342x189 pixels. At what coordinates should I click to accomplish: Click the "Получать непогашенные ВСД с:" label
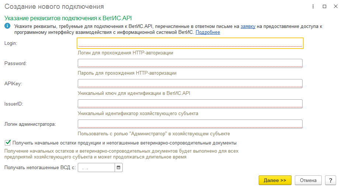40,168
